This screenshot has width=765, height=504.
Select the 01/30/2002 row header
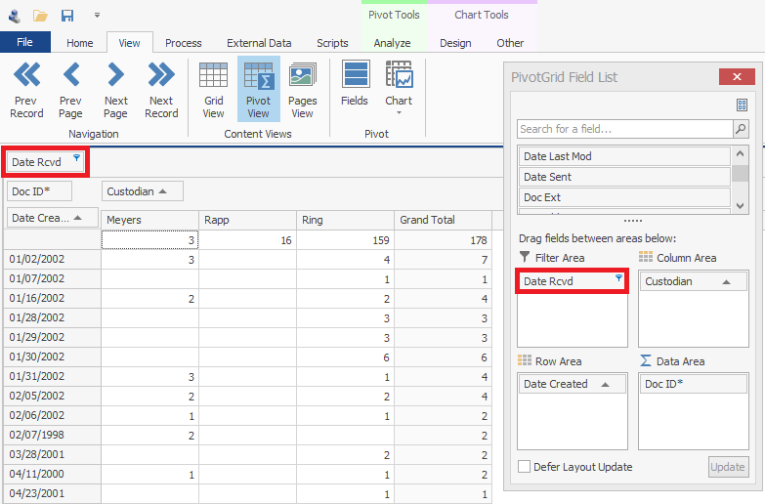pyautogui.click(x=52, y=357)
